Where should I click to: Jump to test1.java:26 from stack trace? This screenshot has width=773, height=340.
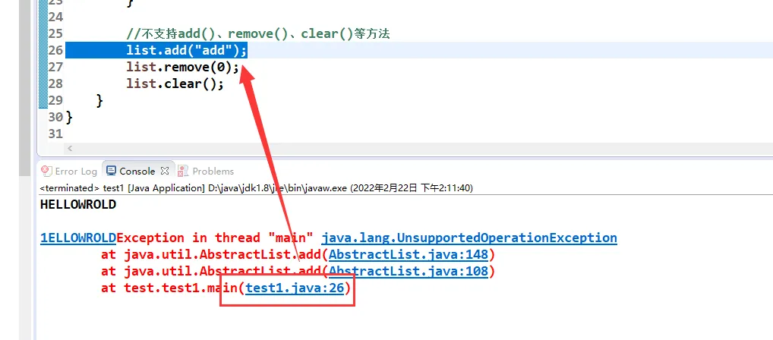pos(295,288)
